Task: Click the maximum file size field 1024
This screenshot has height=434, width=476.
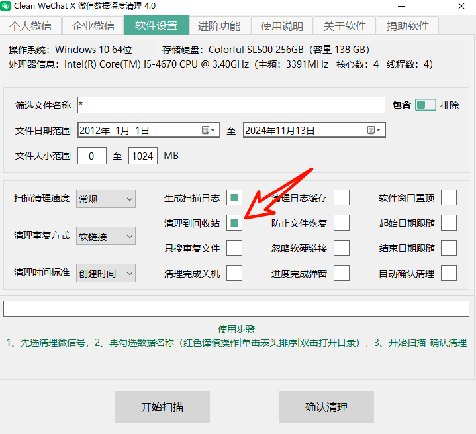Action: pos(143,156)
